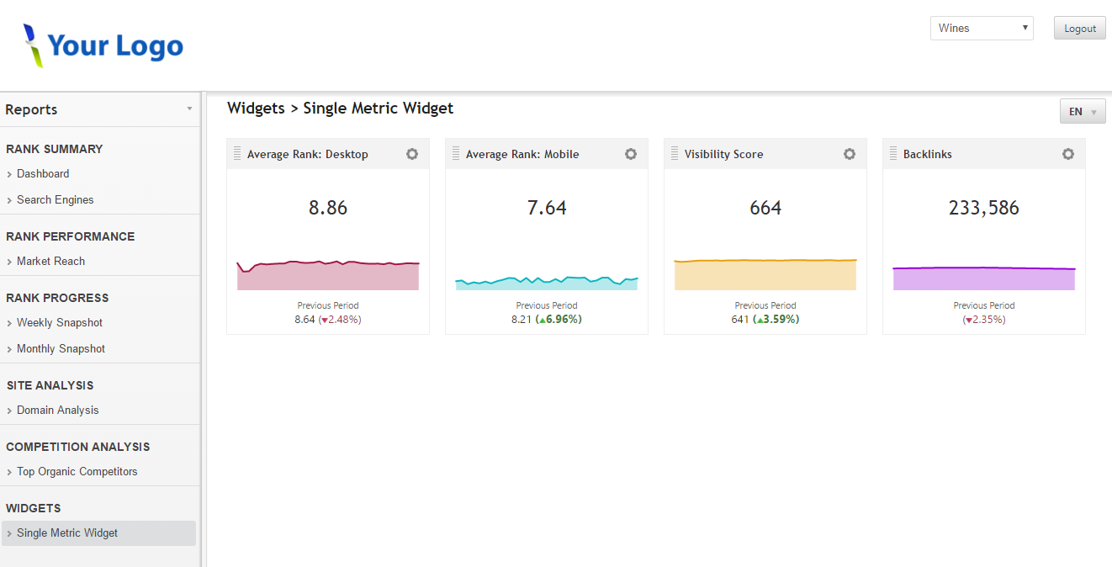Click the Your Logo image
This screenshot has height=567, width=1112.
click(103, 45)
